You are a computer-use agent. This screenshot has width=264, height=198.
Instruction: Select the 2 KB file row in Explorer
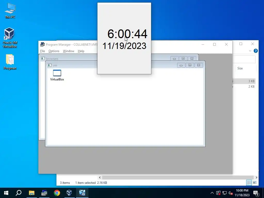pos(244,86)
